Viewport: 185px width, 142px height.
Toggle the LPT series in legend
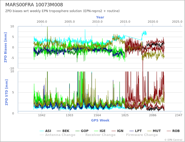(x=135, y=131)
